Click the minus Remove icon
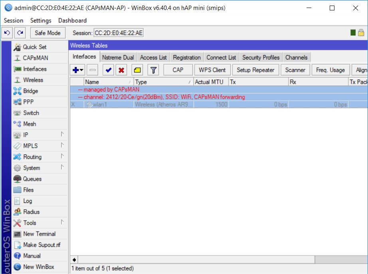This screenshot has height=274, width=368. pos(93,70)
